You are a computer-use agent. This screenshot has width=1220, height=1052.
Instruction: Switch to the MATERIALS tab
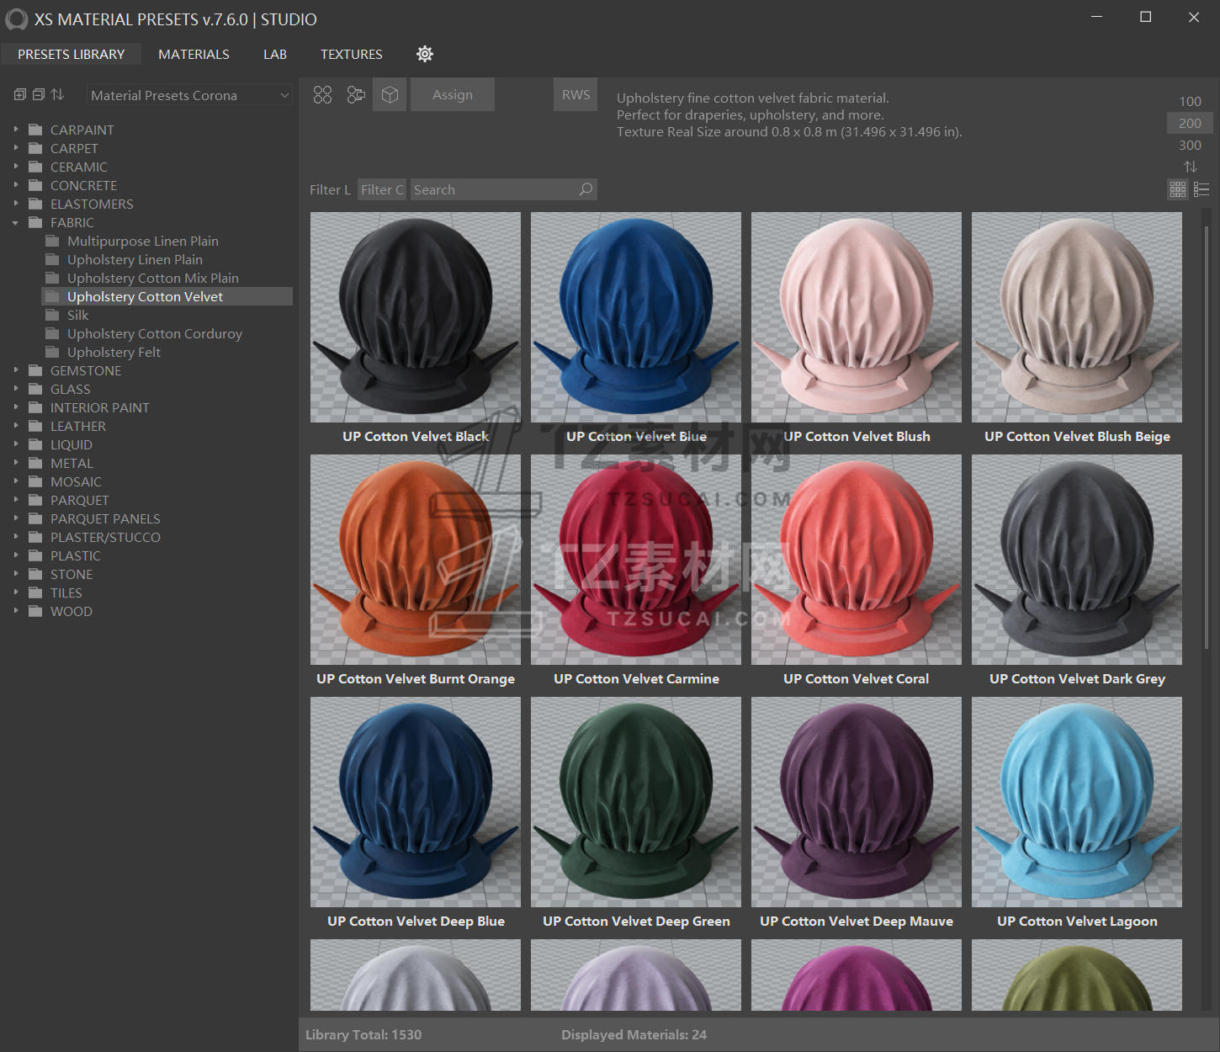[194, 54]
